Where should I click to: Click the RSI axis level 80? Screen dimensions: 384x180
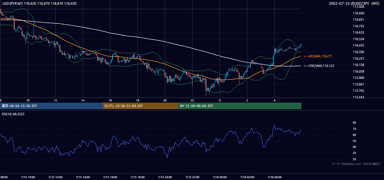(354, 123)
